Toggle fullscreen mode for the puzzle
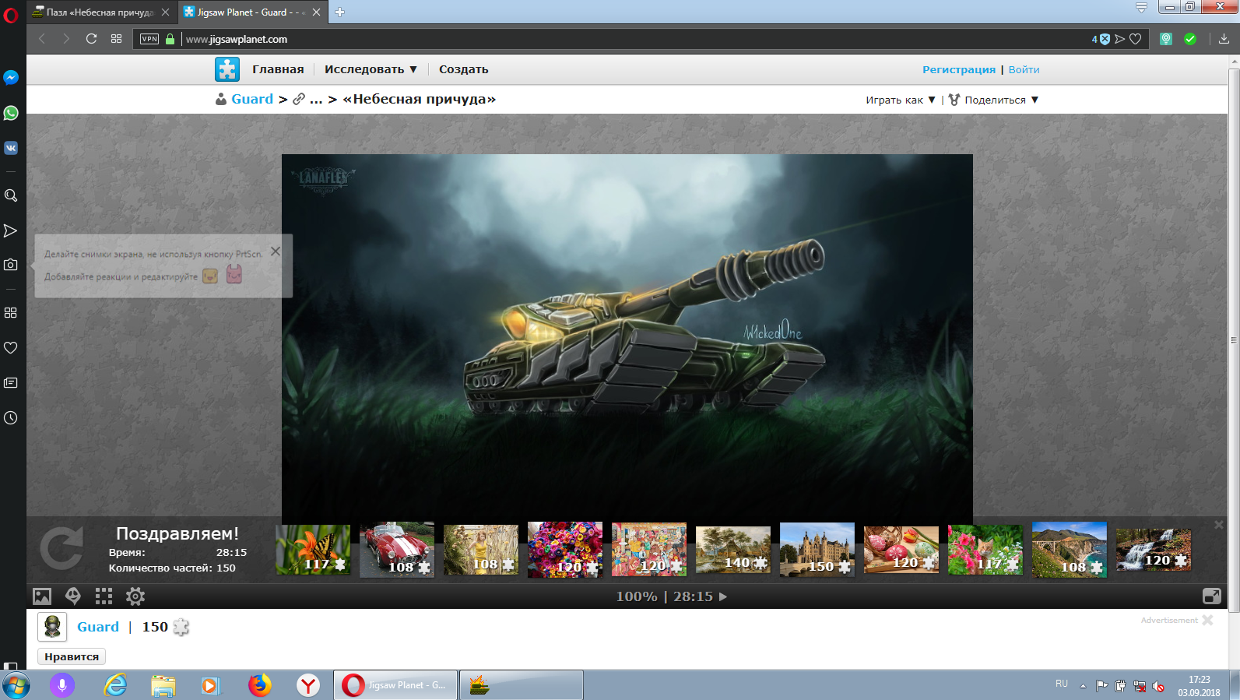 coord(1212,596)
